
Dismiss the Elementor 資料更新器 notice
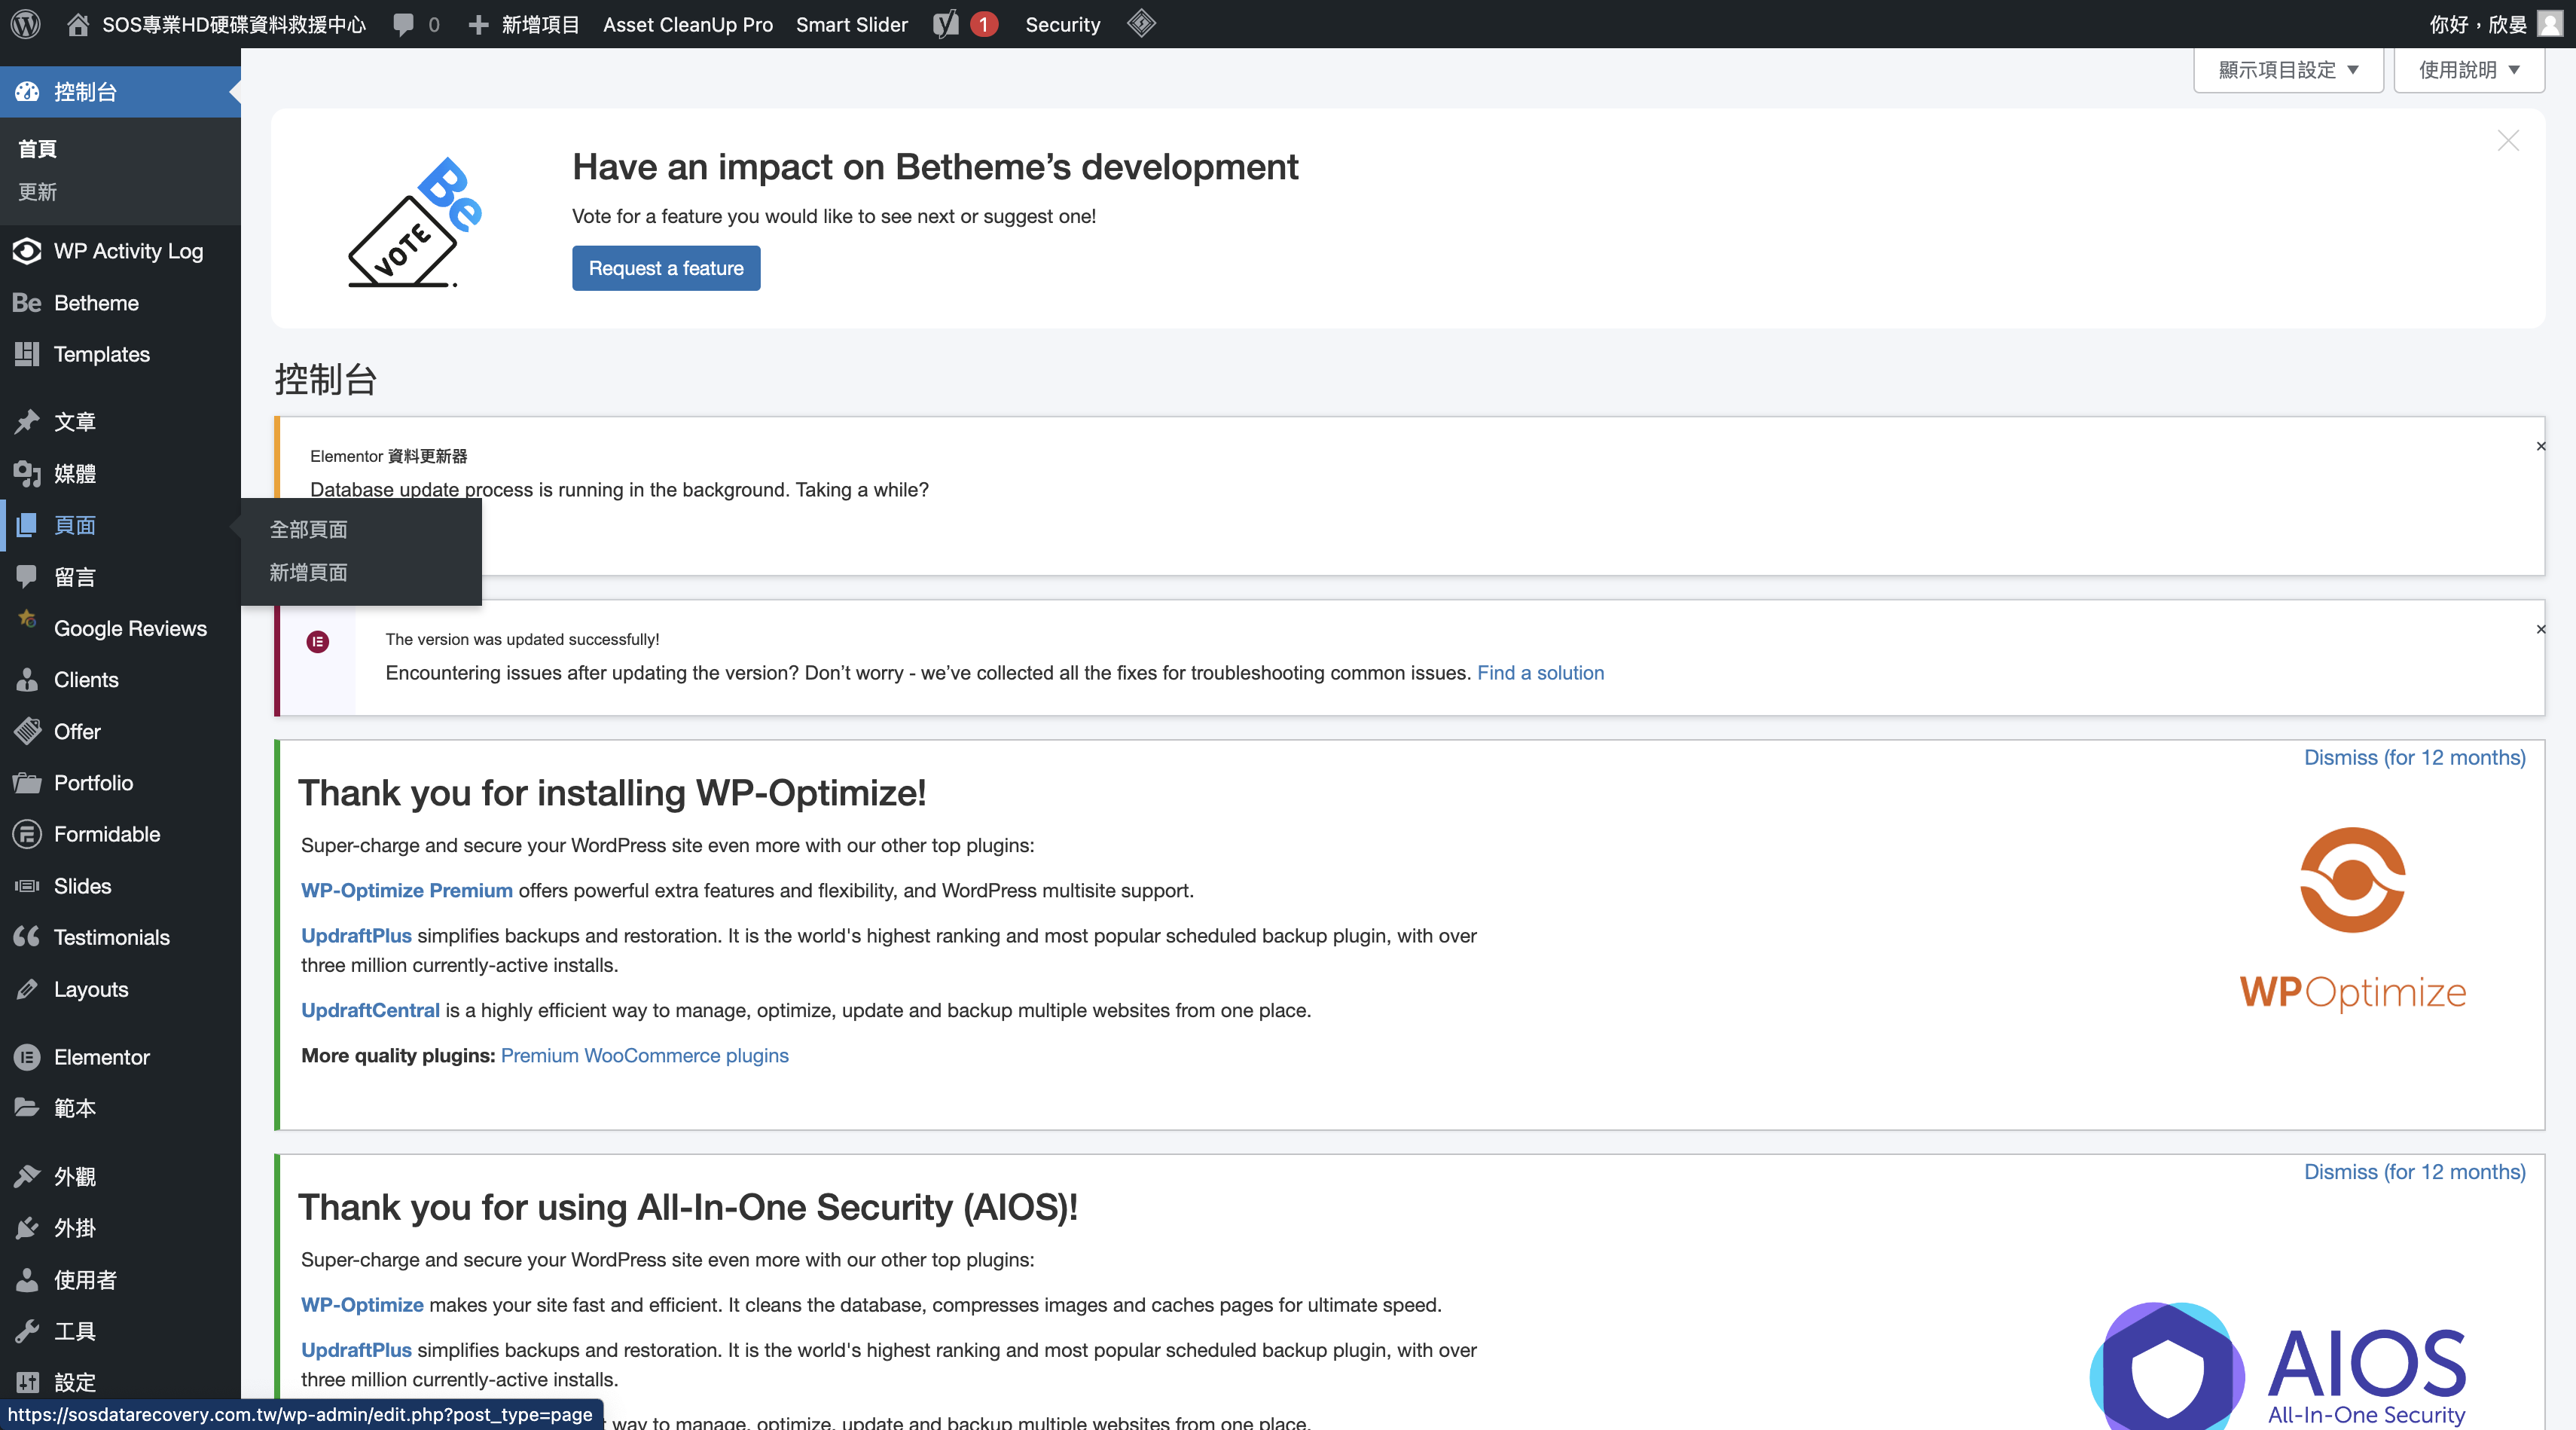click(x=2540, y=447)
